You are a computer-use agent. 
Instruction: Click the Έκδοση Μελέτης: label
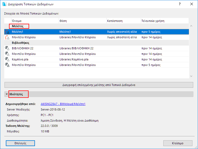pyautogui.click(x=18, y=126)
